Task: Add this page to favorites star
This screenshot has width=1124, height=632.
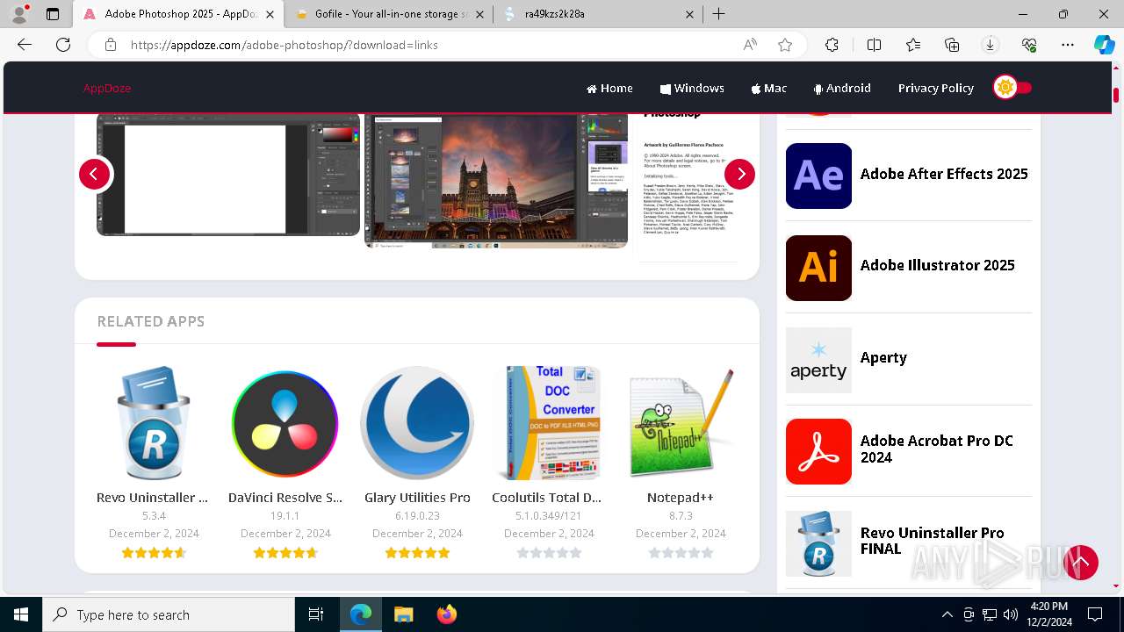Action: tap(785, 45)
